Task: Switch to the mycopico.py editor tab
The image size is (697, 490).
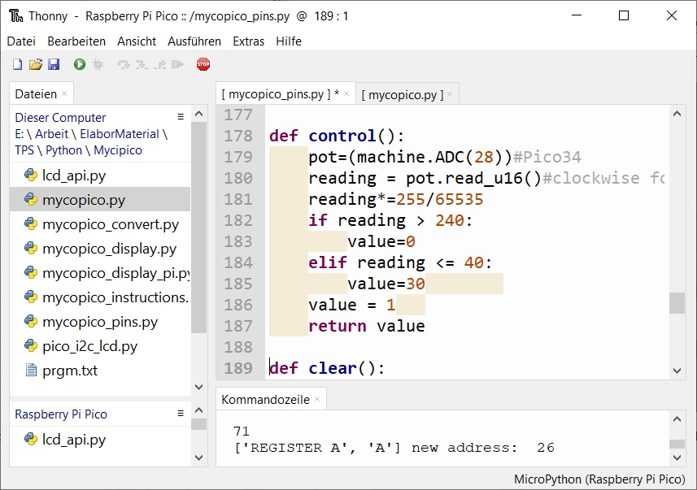Action: click(402, 95)
